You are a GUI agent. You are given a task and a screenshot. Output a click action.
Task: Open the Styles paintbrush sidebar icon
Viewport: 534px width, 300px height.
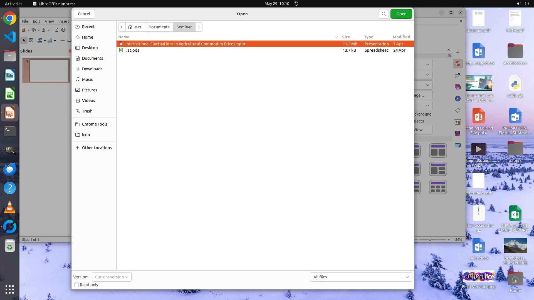[458, 75]
